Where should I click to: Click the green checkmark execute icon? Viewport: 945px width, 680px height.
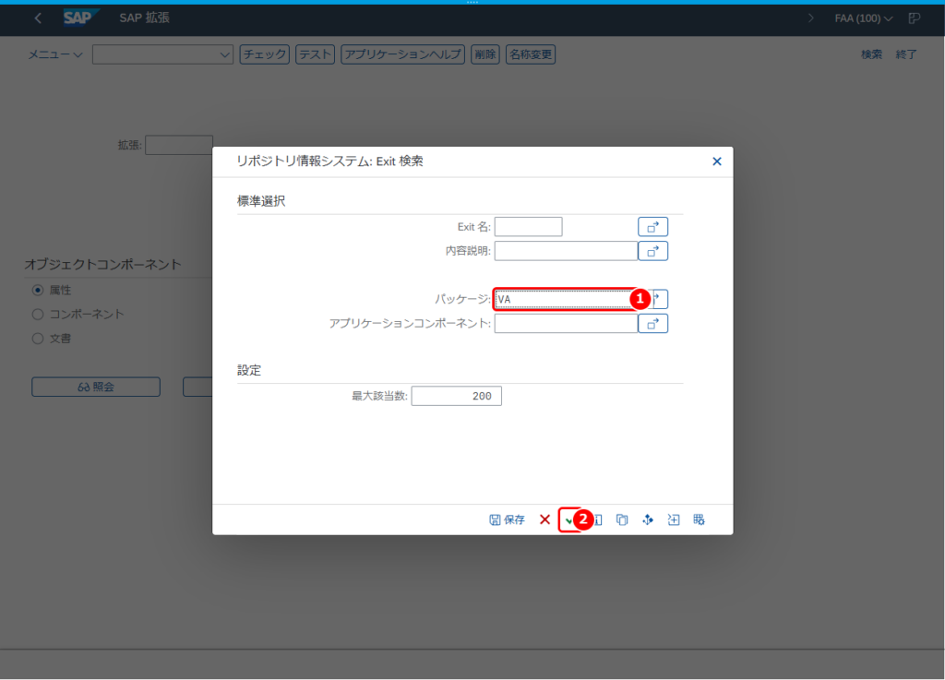(568, 519)
